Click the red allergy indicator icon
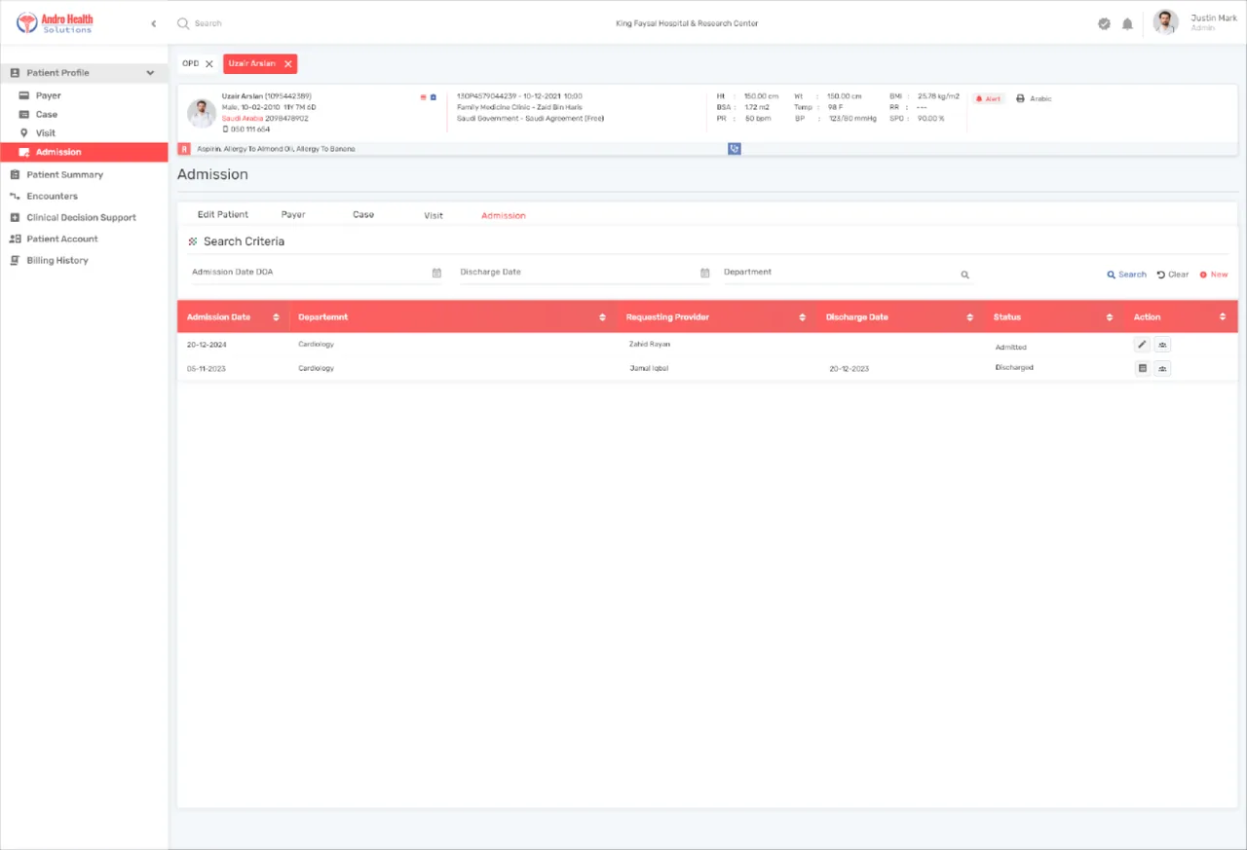The width and height of the screenshot is (1247, 850). click(183, 149)
